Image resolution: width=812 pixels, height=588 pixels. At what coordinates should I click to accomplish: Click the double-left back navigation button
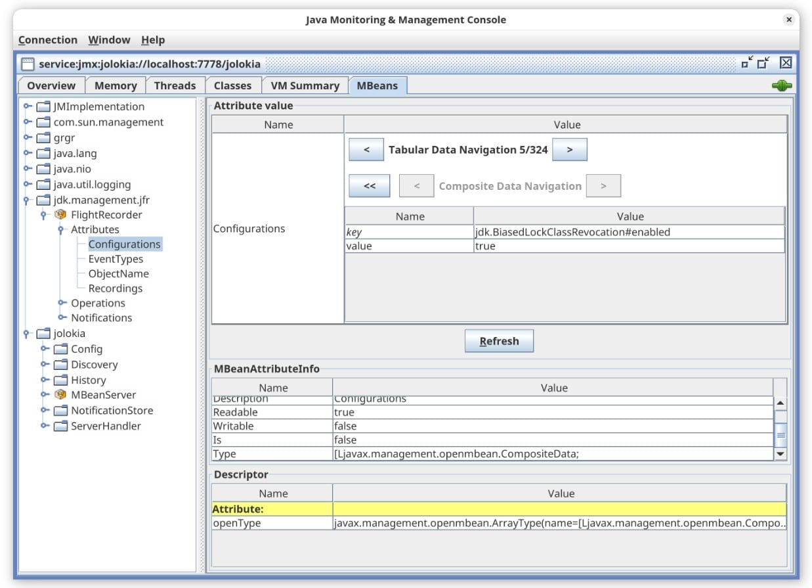[370, 186]
